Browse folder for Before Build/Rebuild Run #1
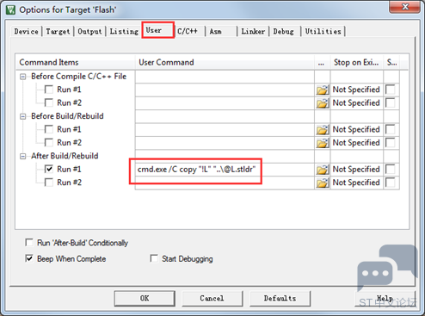The width and height of the screenshot is (425, 316). point(323,130)
